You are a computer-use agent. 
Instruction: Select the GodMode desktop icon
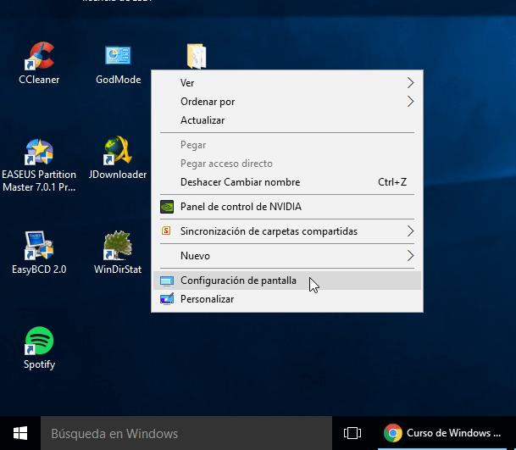[118, 64]
